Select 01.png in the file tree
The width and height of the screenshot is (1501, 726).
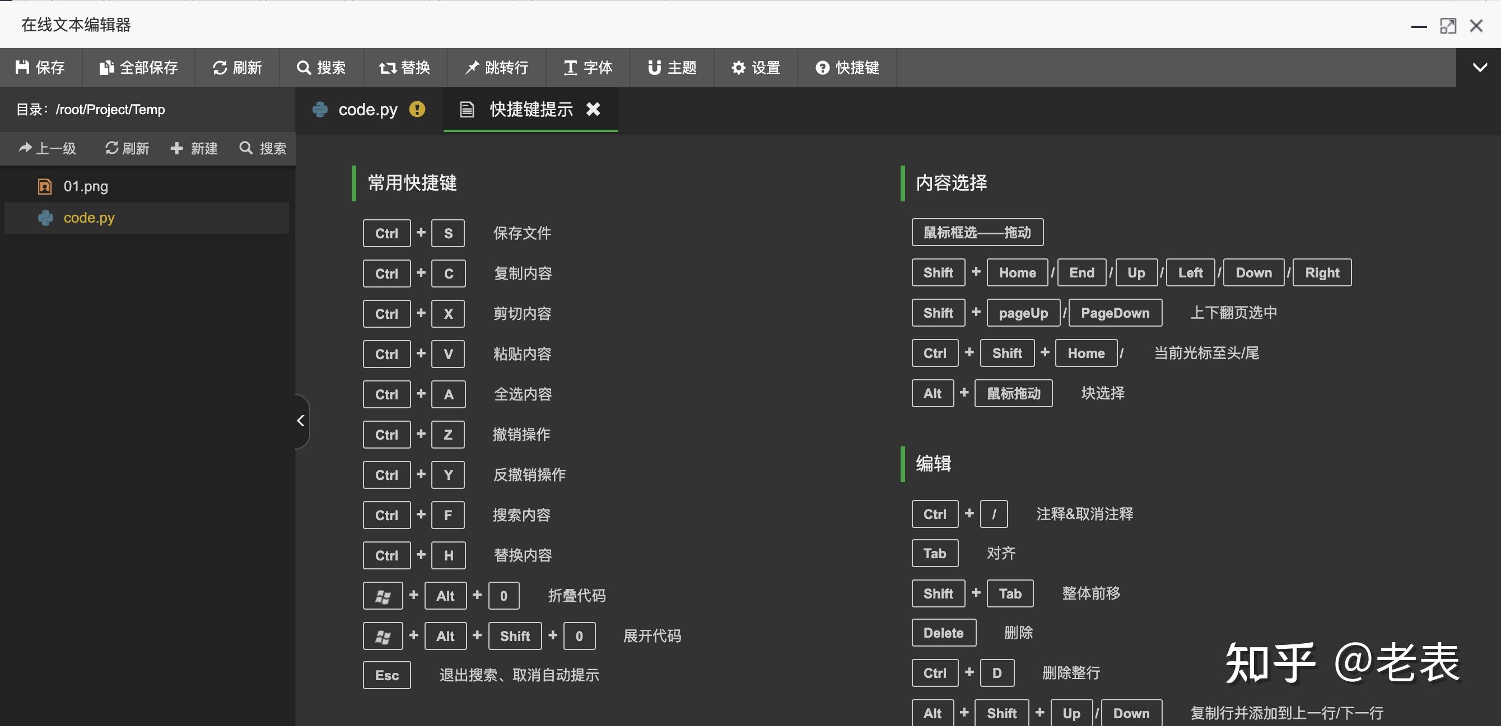click(x=85, y=186)
